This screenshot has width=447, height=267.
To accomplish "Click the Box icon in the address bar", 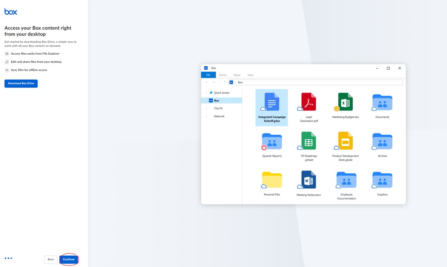I will pyautogui.click(x=231, y=82).
